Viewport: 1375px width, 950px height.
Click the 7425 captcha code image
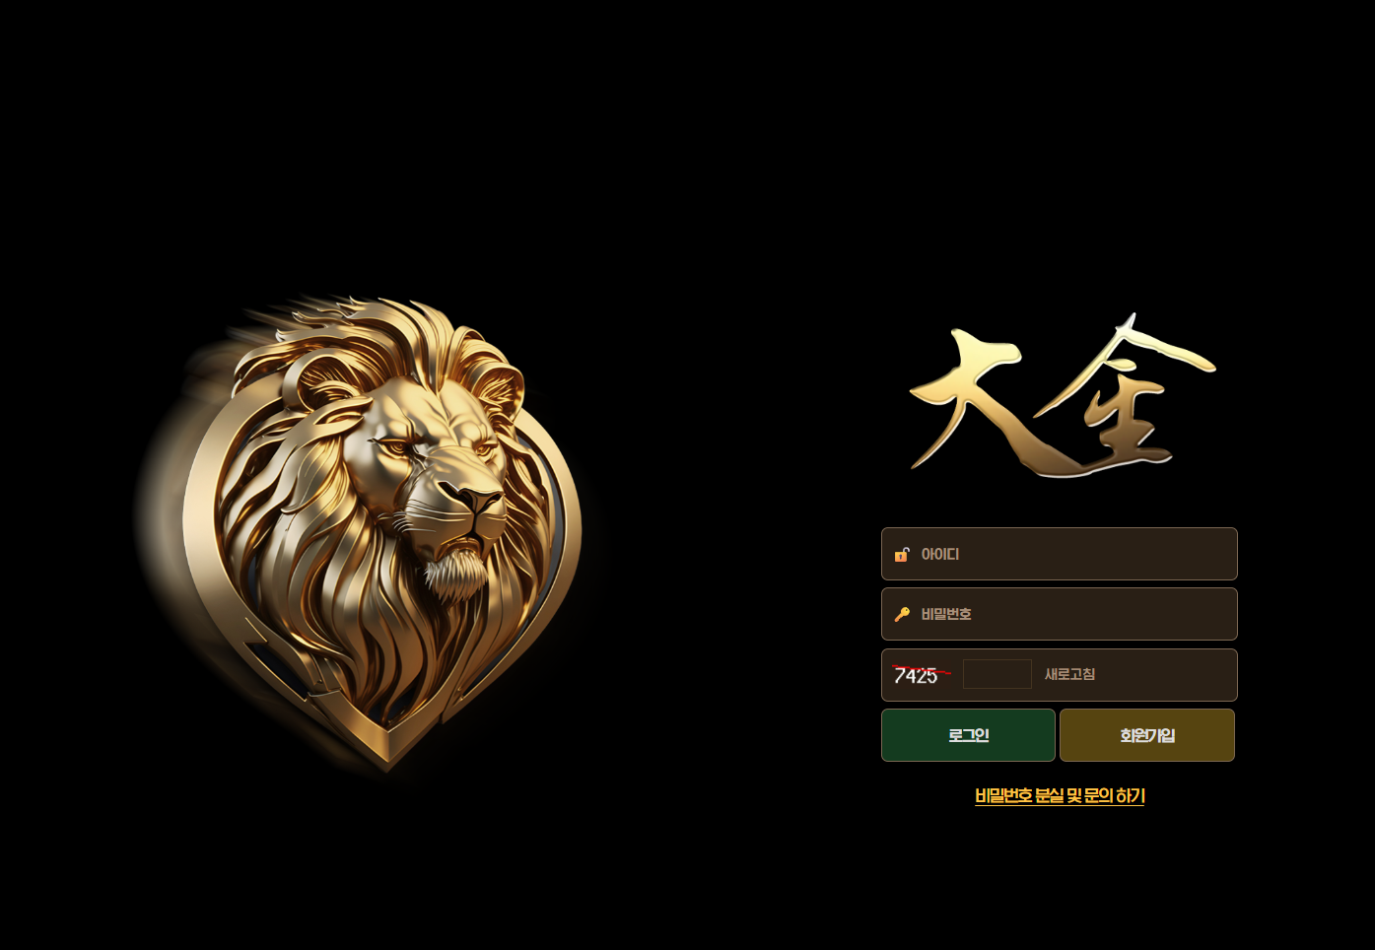(x=921, y=675)
